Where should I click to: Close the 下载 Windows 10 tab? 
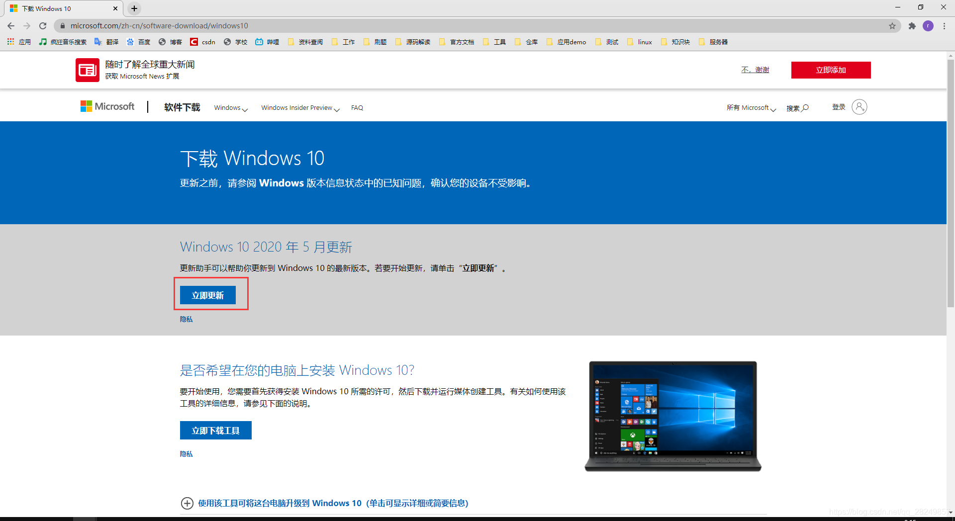tap(115, 8)
